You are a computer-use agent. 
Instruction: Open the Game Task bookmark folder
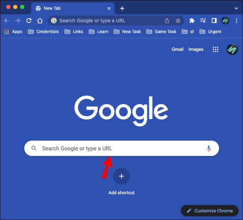[x=161, y=32]
